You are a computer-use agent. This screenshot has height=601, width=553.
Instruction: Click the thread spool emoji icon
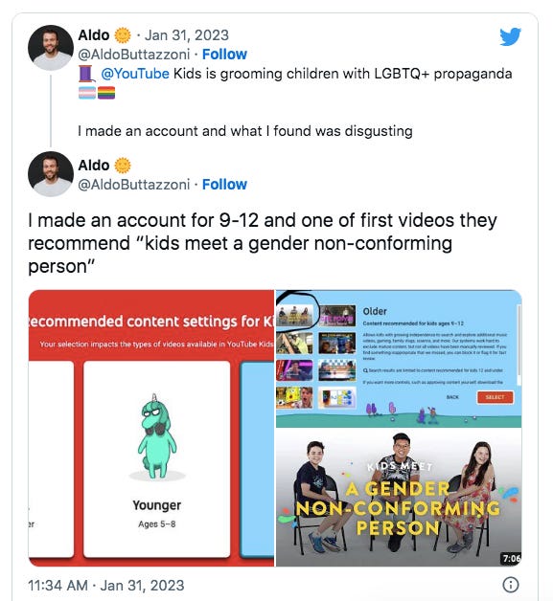point(86,74)
